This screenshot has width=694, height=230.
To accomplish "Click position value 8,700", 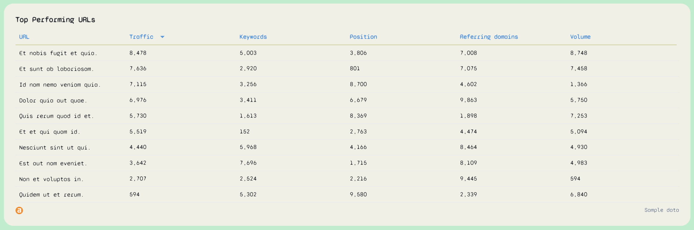I will click(358, 84).
